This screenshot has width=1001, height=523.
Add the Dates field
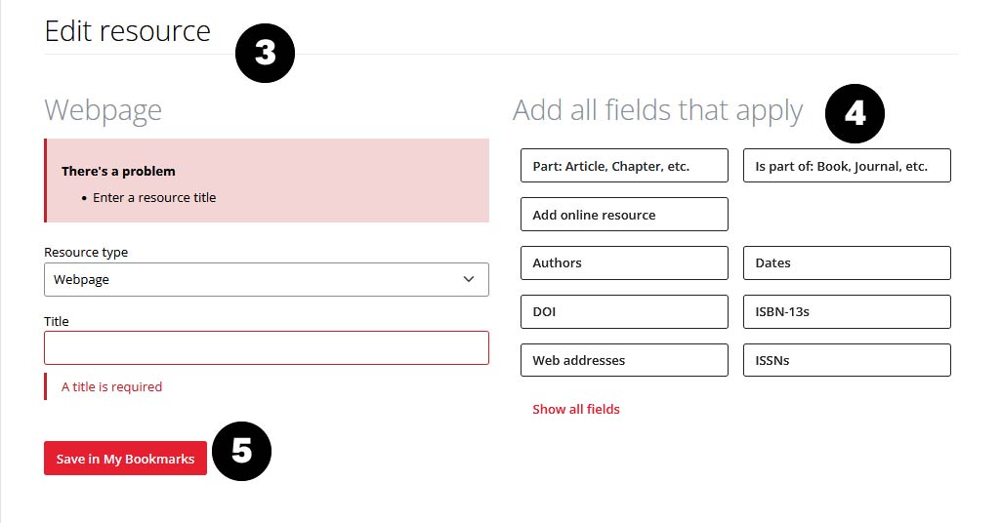click(x=847, y=262)
